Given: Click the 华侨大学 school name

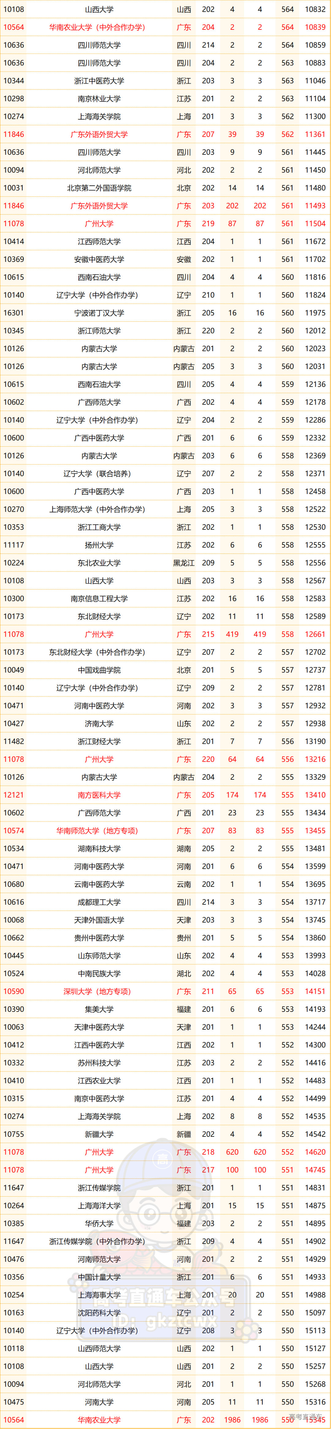Looking at the screenshot, I should click(x=99, y=1223).
